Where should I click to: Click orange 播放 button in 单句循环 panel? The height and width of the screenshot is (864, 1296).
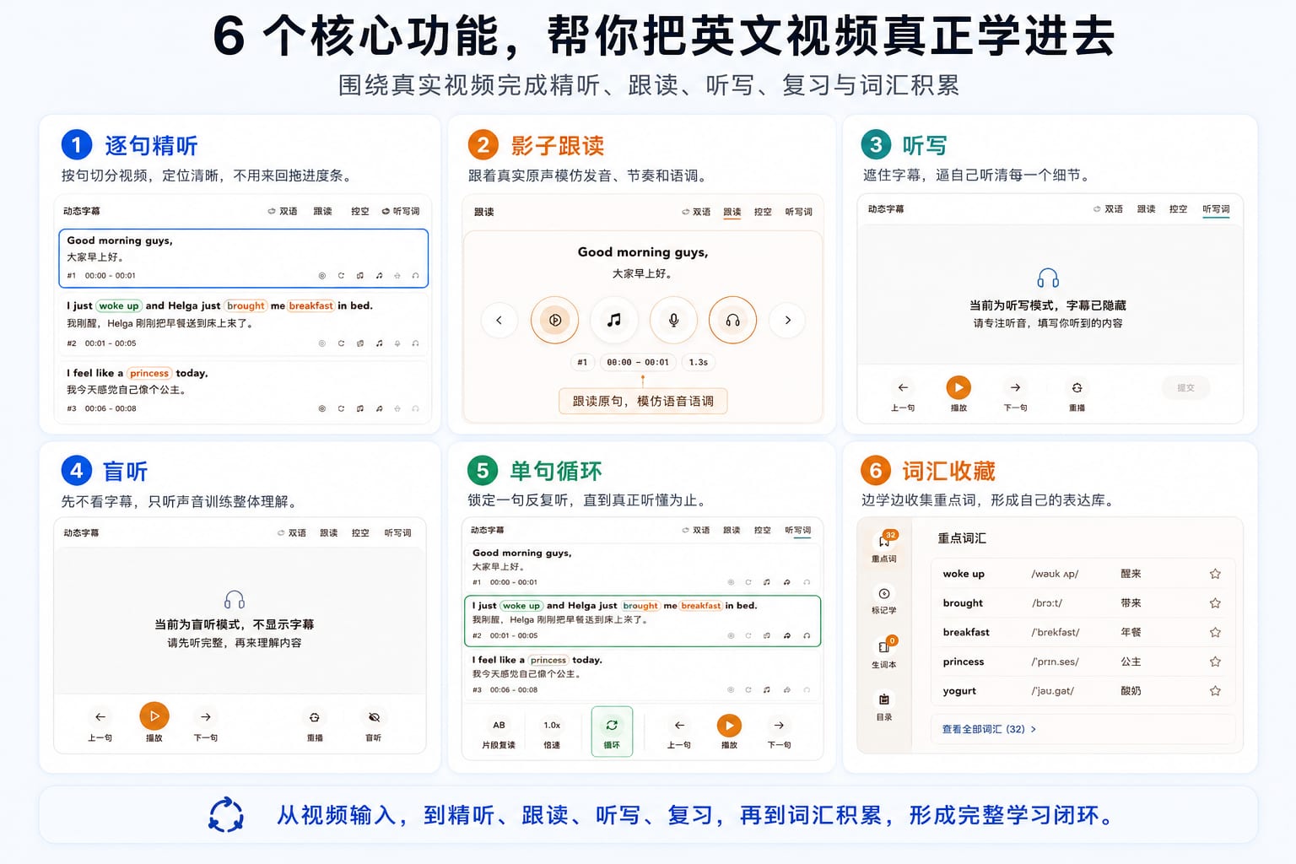click(x=729, y=726)
